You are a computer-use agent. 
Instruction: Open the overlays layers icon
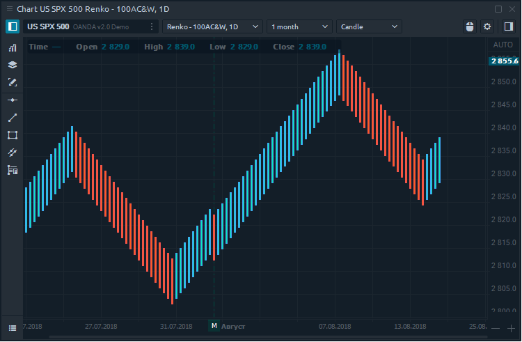click(x=13, y=65)
